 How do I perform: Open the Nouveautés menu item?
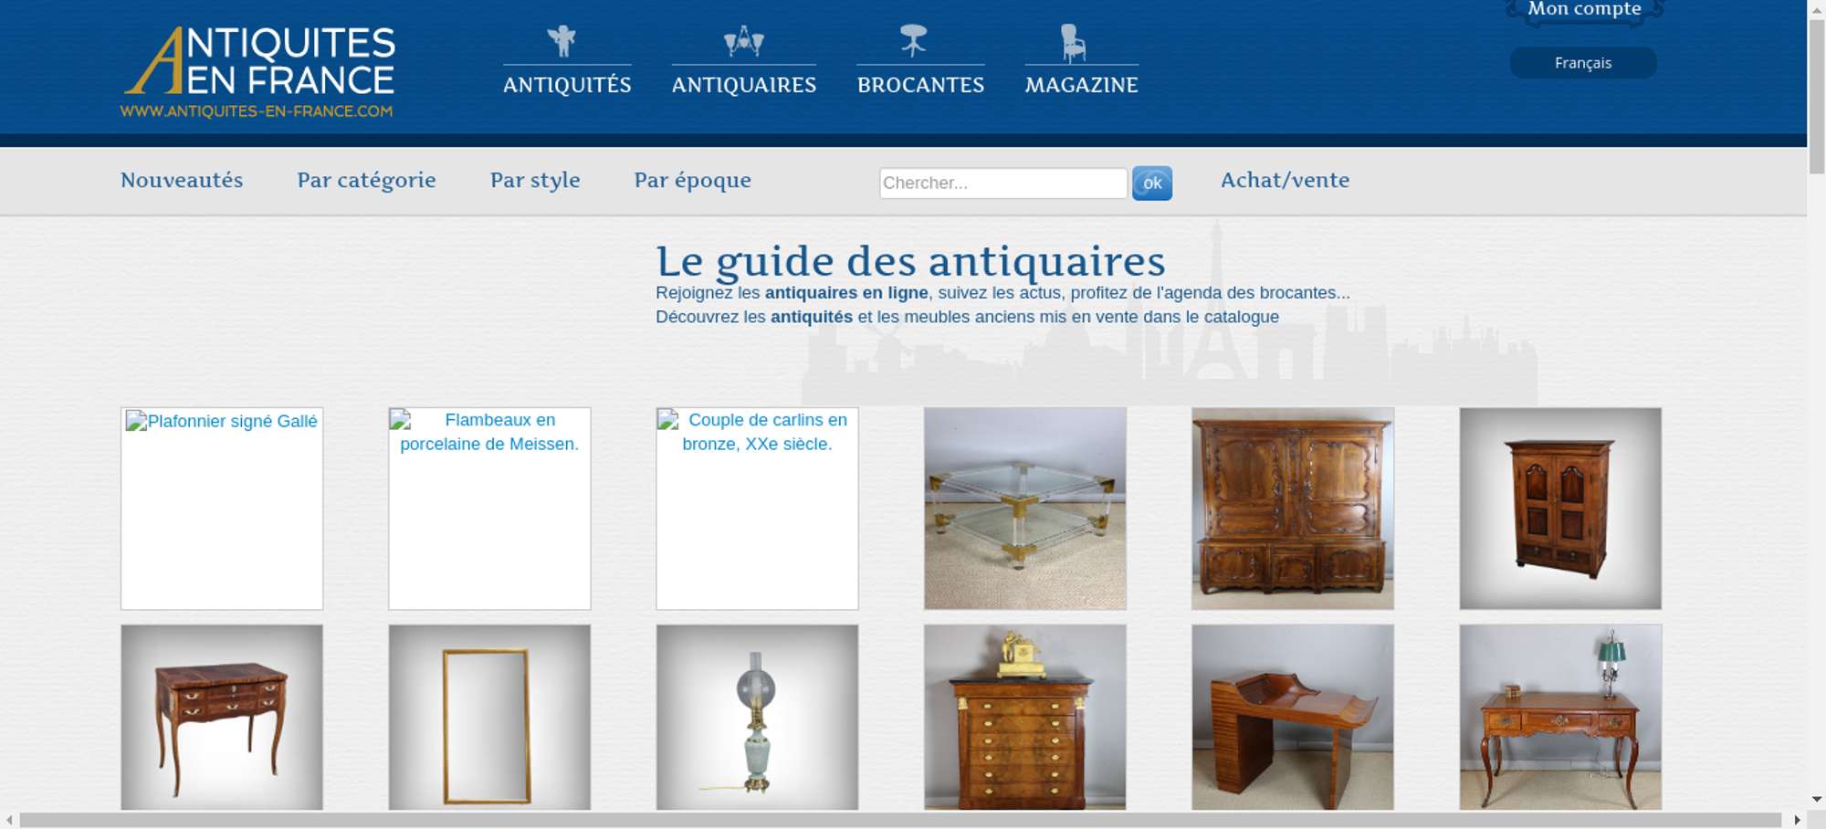pos(182,180)
